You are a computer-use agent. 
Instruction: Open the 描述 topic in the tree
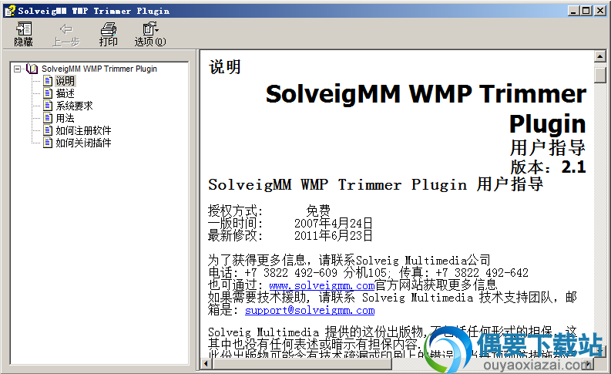(x=65, y=93)
